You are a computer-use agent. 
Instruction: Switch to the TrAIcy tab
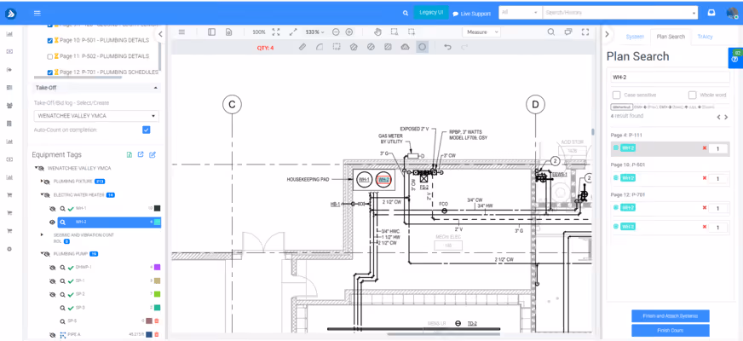point(705,37)
